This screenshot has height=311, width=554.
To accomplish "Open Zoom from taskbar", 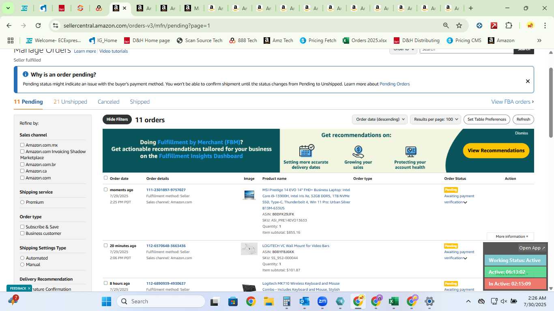I will tap(322, 301).
